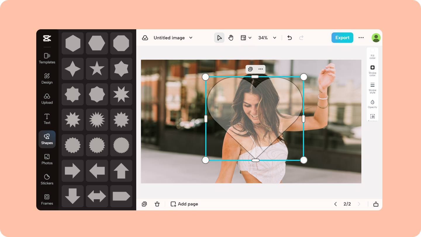Viewport: 421px width, 237px height.
Task: Select the Hand pan tool
Action: pyautogui.click(x=231, y=37)
